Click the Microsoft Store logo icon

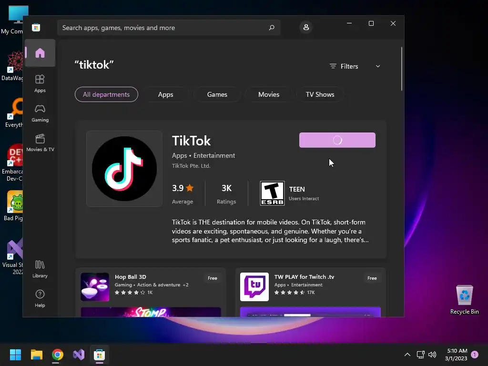(x=36, y=27)
